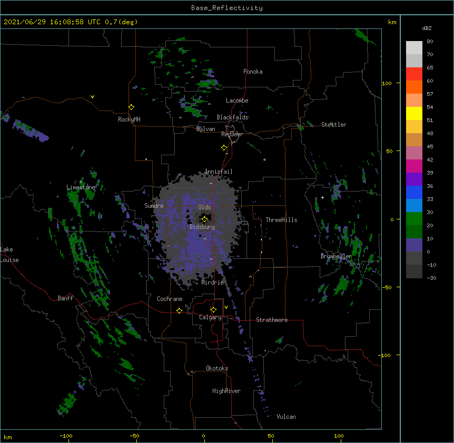Click the Blackfalds city label

point(232,117)
